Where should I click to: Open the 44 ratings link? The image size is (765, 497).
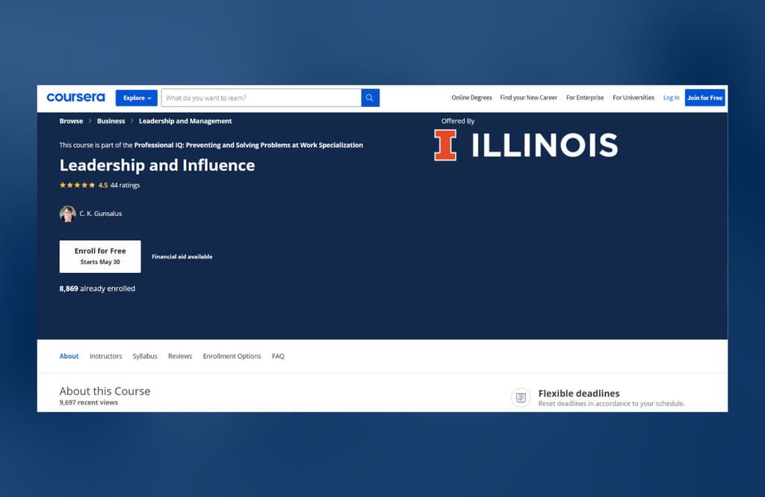[125, 185]
